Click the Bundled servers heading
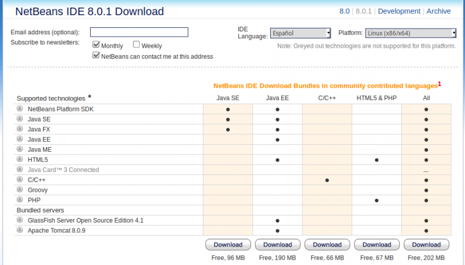This screenshot has width=465, height=265. tap(40, 210)
